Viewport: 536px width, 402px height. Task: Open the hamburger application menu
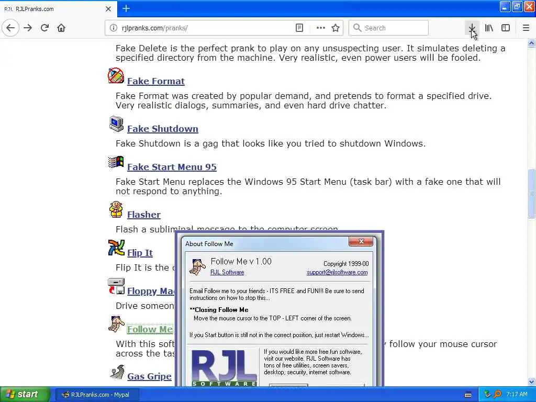(526, 28)
